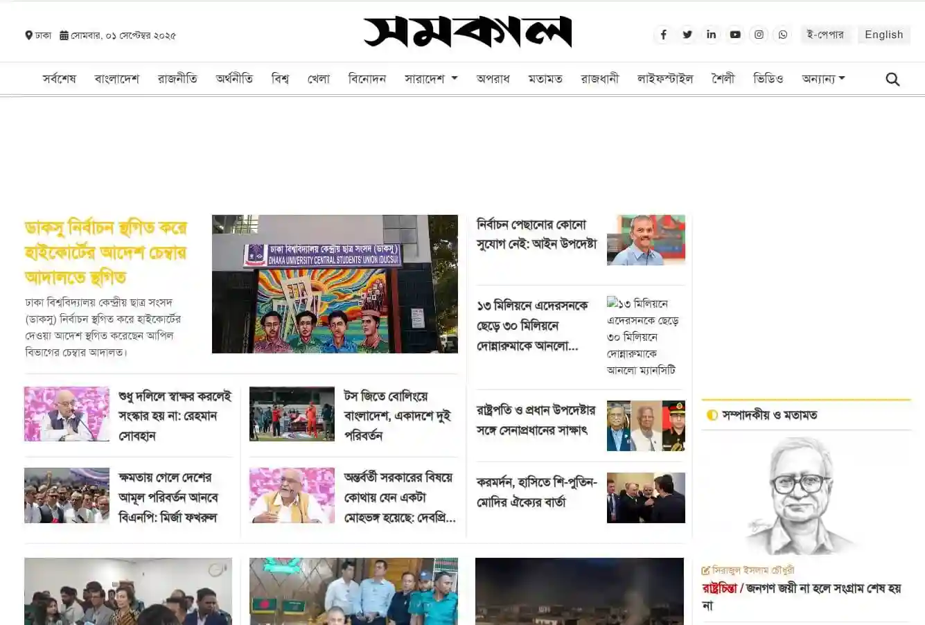The width and height of the screenshot is (925, 625).
Task: Select the বিনোদন menu item
Action: click(x=367, y=79)
